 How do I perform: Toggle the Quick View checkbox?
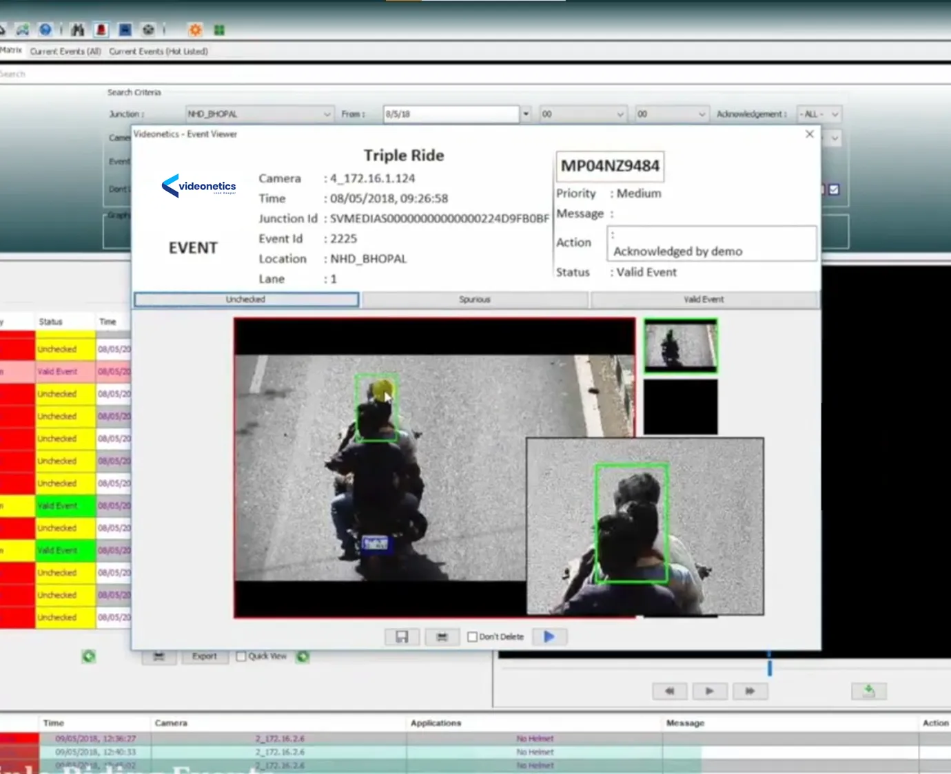point(241,656)
